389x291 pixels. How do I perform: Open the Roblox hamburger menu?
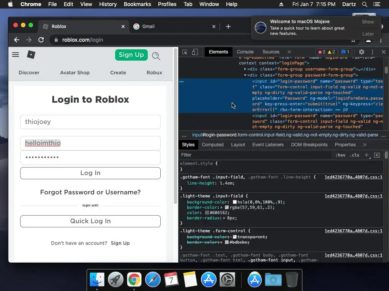pyautogui.click(x=15, y=55)
